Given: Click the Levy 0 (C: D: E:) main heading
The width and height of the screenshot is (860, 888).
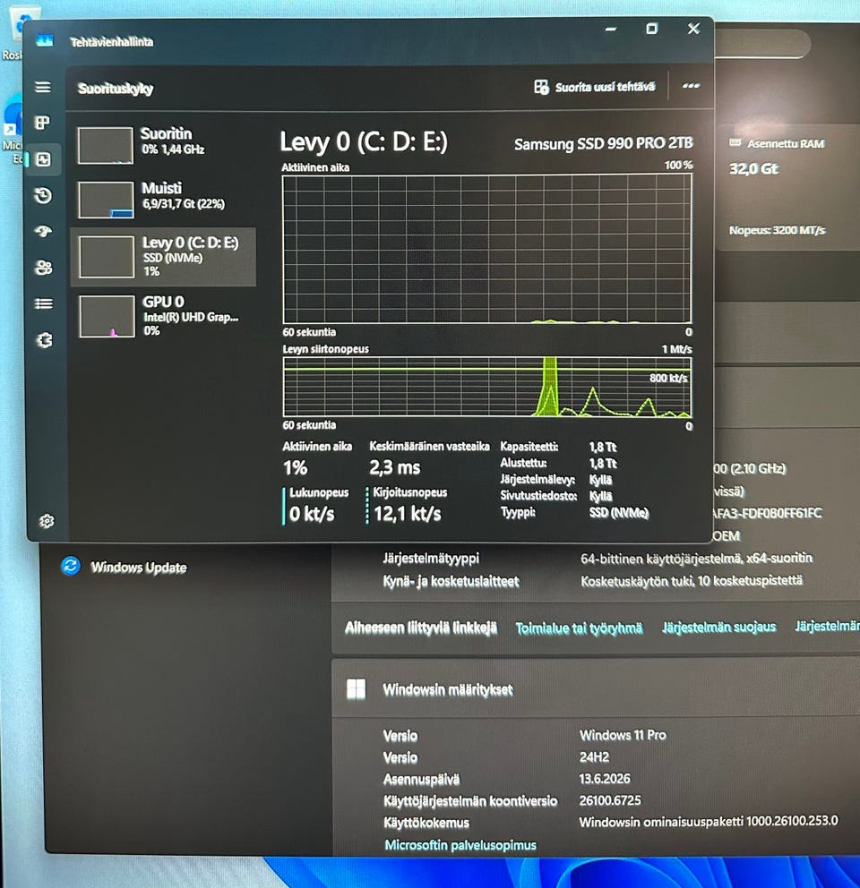Looking at the screenshot, I should point(364,141).
